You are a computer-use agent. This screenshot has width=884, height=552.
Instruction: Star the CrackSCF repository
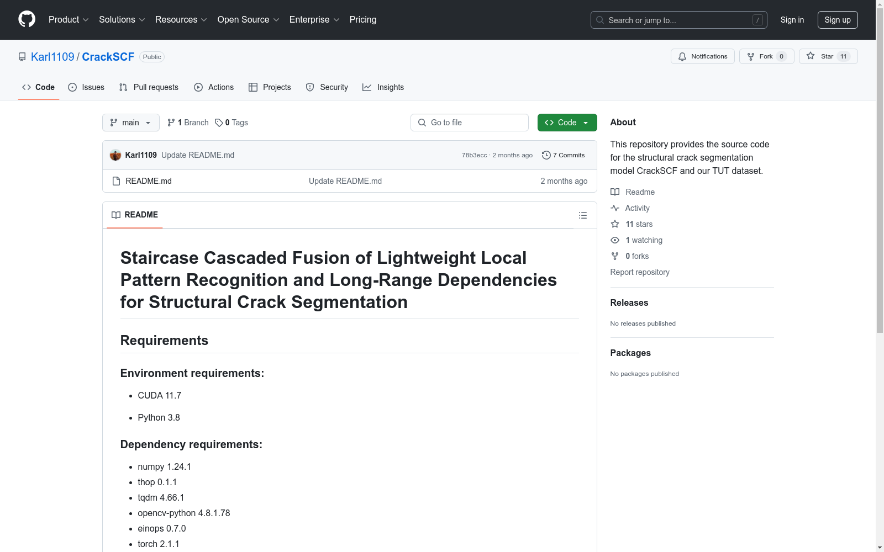[x=828, y=56]
